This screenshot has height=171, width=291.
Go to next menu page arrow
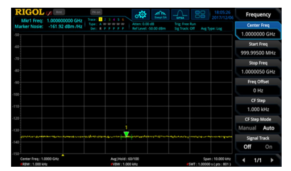pos(272,160)
